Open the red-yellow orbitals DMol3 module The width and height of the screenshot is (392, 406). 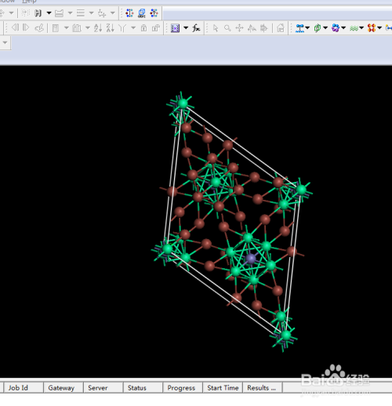(372, 28)
